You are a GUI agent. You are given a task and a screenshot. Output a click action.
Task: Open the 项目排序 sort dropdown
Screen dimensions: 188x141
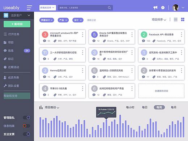159,20
